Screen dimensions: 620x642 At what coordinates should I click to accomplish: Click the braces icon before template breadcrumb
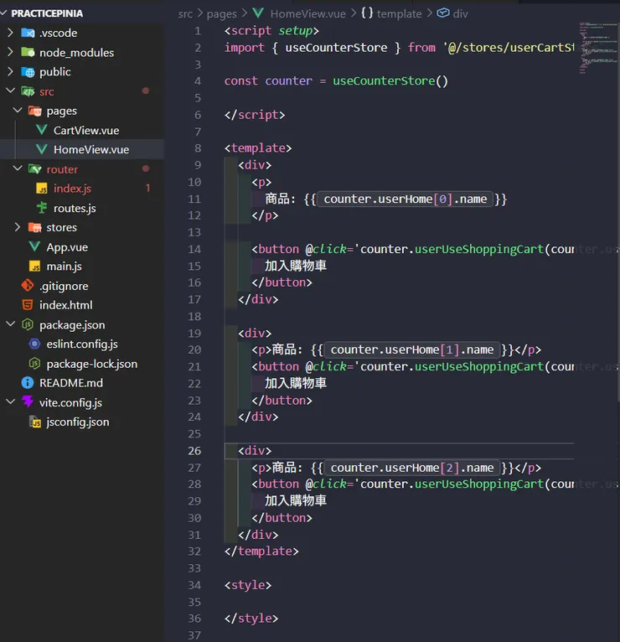pos(367,13)
